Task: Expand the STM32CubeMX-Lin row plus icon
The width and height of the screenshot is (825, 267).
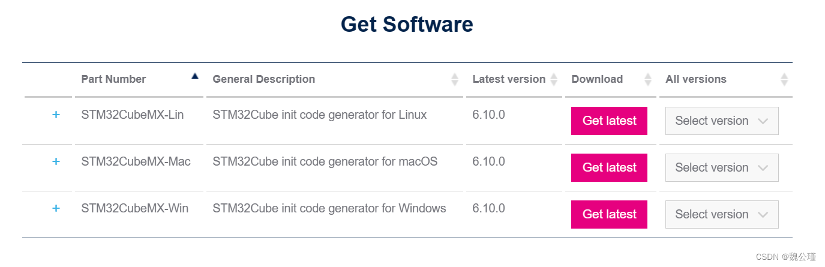Action: tap(56, 115)
